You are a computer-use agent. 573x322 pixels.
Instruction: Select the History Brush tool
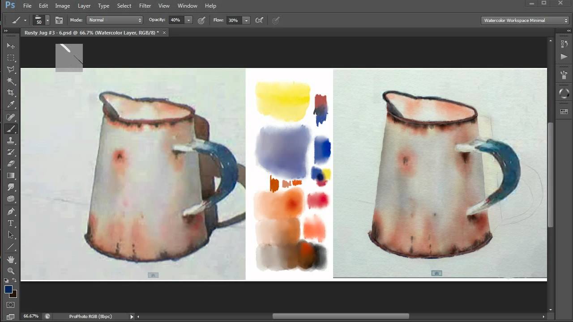pos(11,153)
